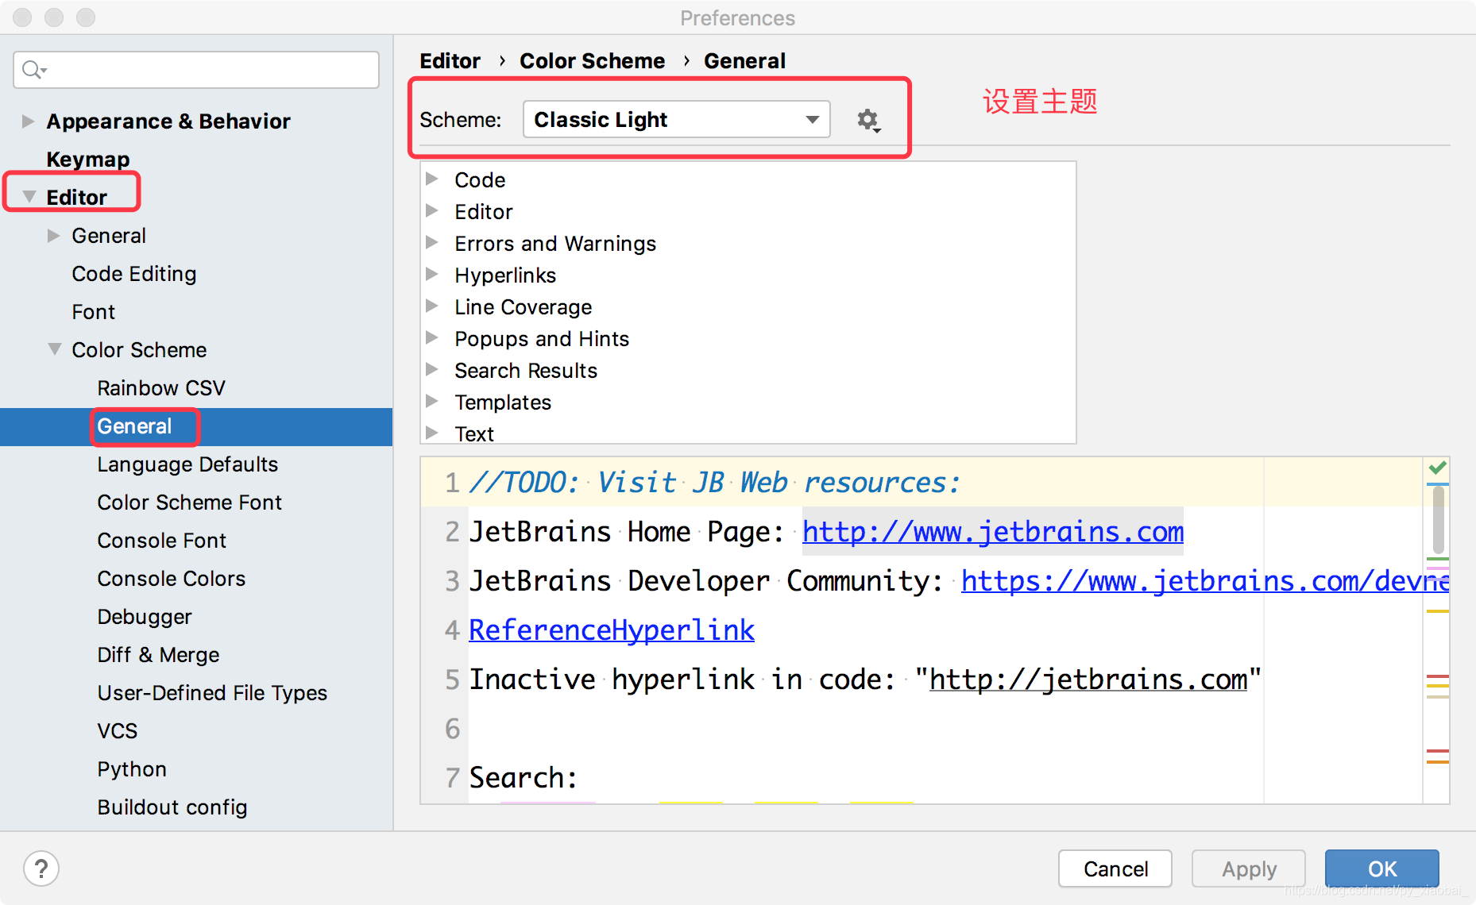Image resolution: width=1476 pixels, height=905 pixels.
Task: Expand the Editor color category
Action: pyautogui.click(x=432, y=211)
